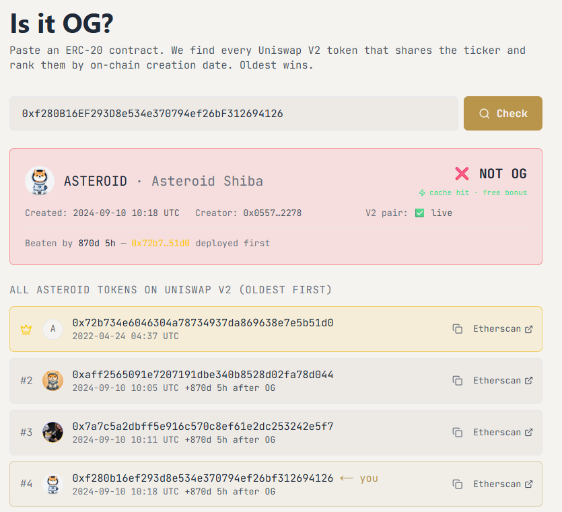Click token avatar on row #4
This screenshot has height=512, width=562.
point(52,484)
